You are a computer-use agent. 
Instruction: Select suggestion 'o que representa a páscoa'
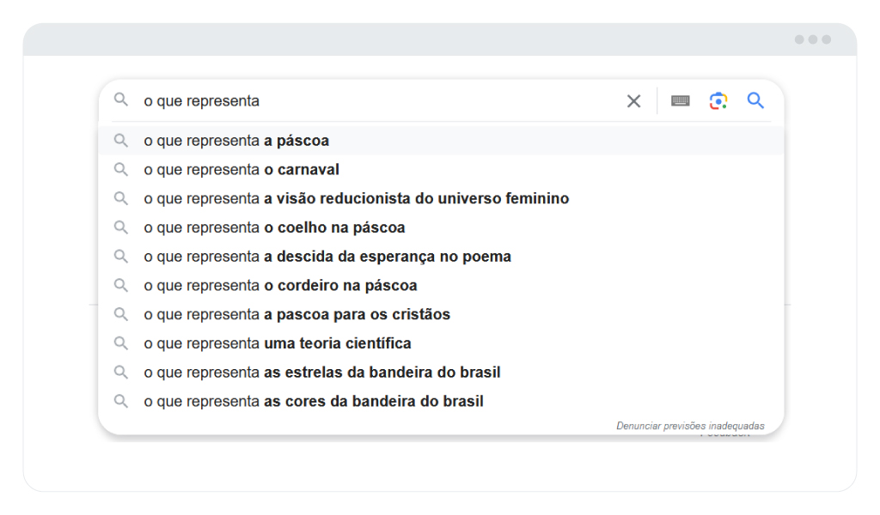point(441,141)
